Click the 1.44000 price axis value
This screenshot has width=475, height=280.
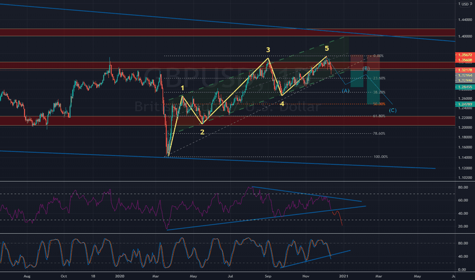(x=465, y=20)
